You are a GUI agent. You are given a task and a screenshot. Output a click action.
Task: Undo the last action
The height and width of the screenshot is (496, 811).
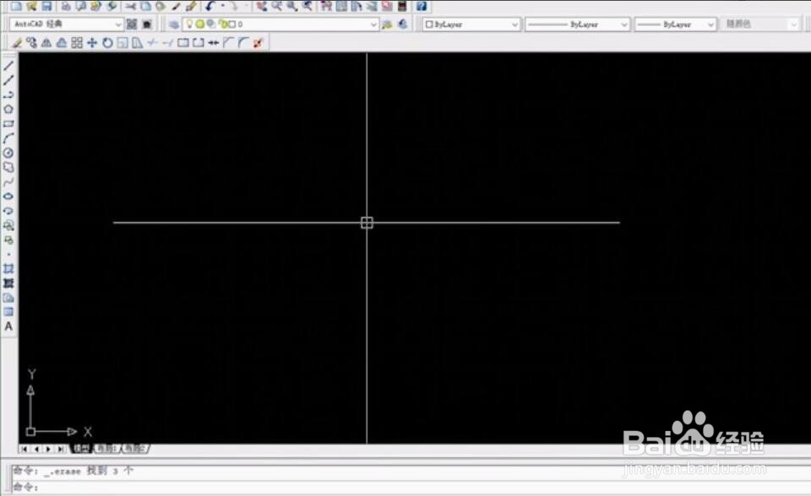210,6
